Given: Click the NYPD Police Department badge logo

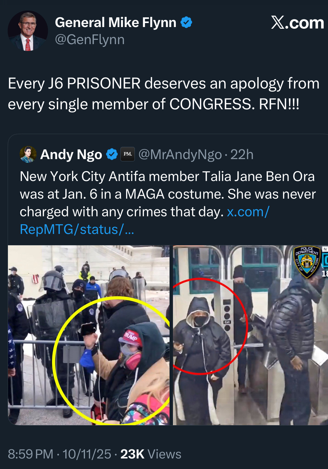Looking at the screenshot, I should click(x=307, y=262).
